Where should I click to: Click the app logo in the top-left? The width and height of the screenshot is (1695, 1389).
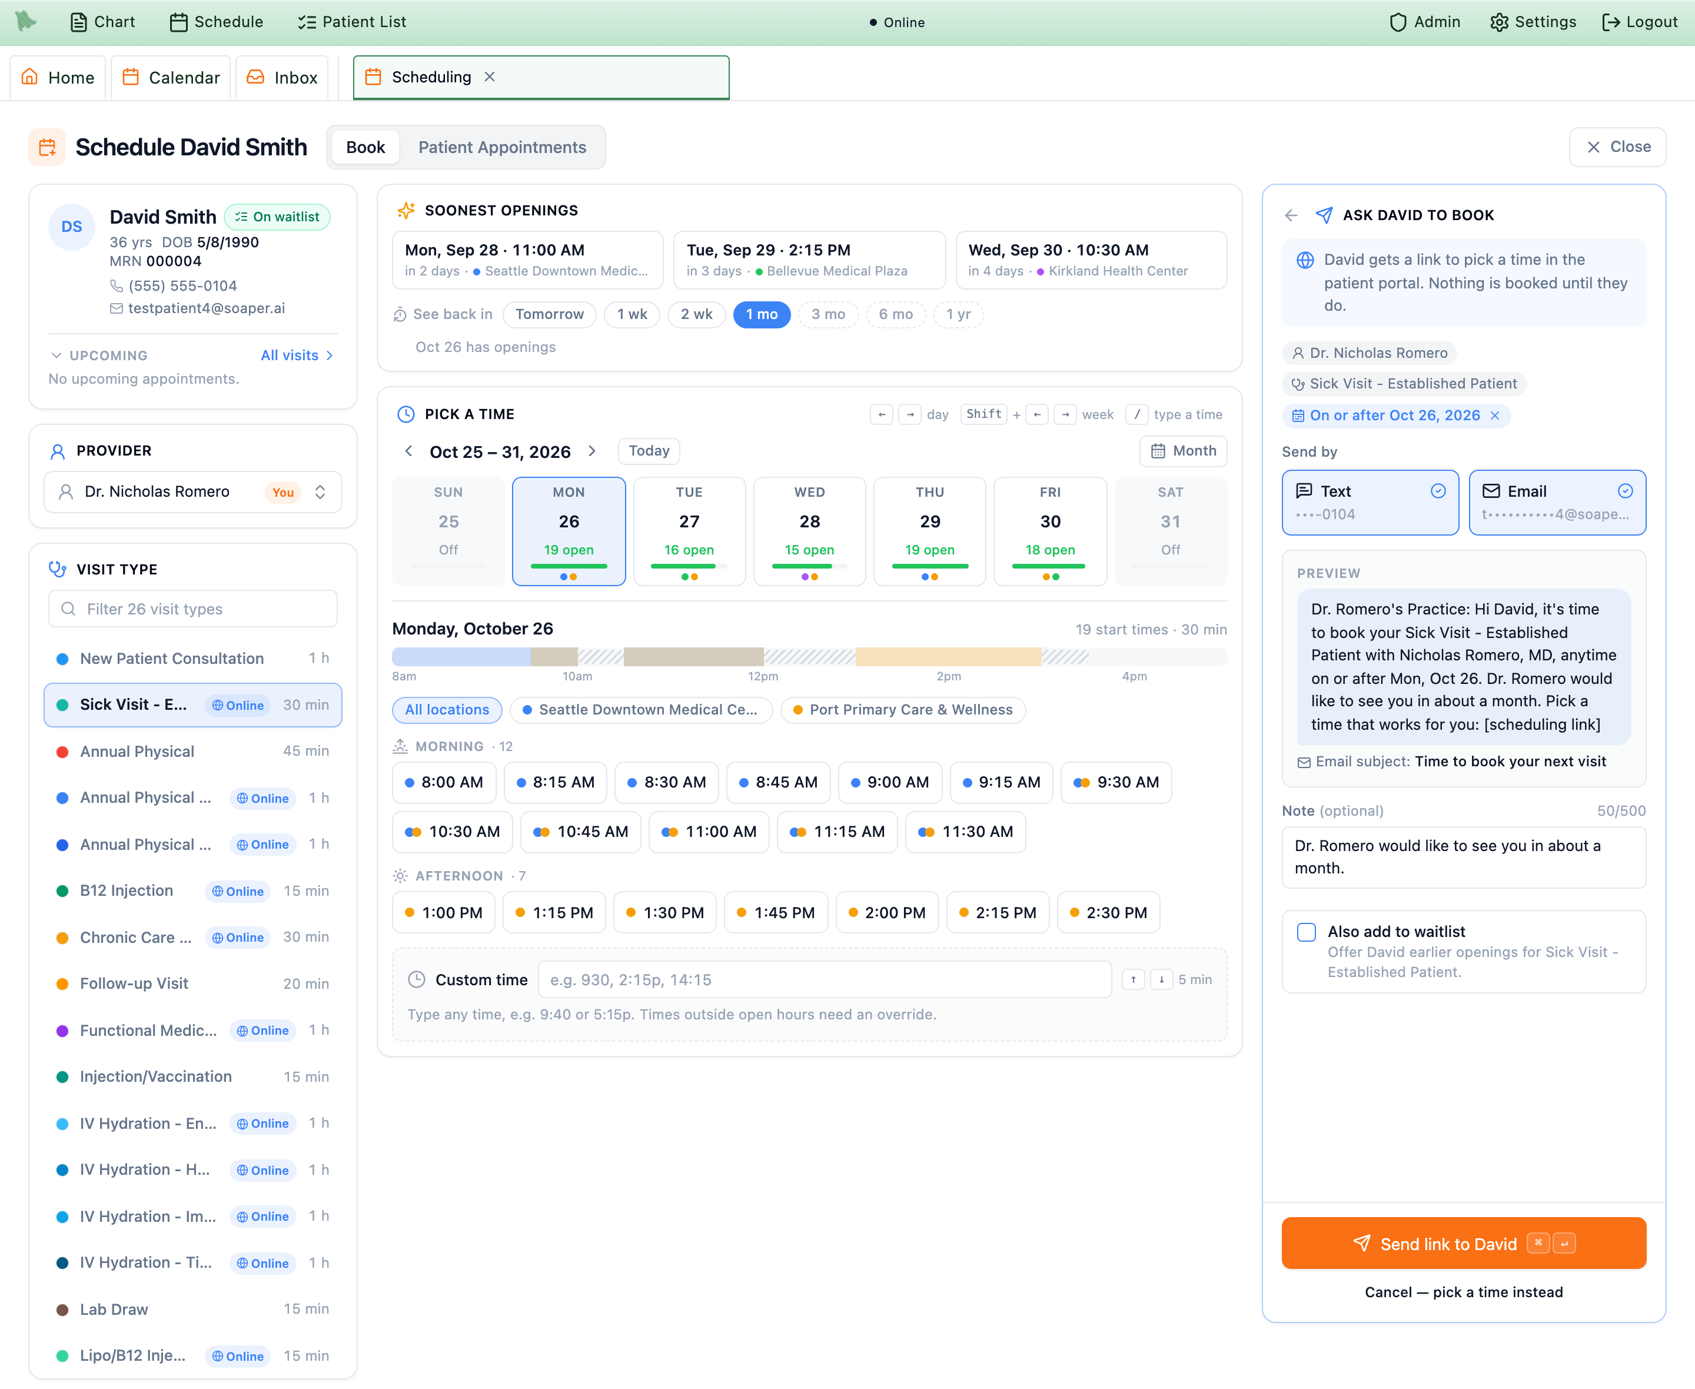tap(25, 21)
